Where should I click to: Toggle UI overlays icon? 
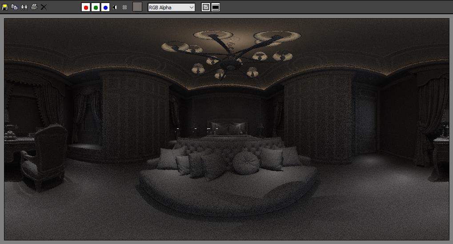coord(206,7)
